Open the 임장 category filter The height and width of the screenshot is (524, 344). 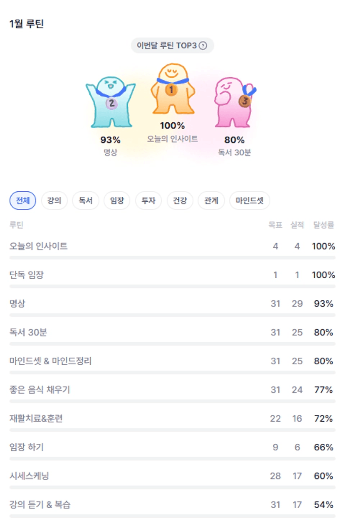(117, 201)
